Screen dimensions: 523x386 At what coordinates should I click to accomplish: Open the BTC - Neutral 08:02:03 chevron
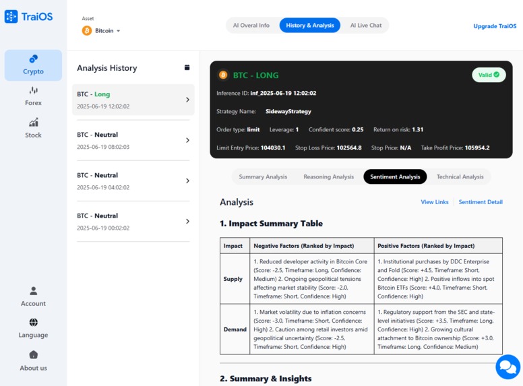click(x=188, y=140)
